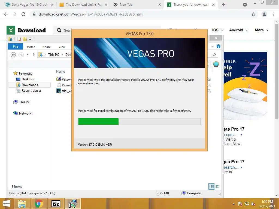Expand the first Vegas Pro 17 ad link arrow
The height and width of the screenshot is (209, 279).
coord(241,135)
